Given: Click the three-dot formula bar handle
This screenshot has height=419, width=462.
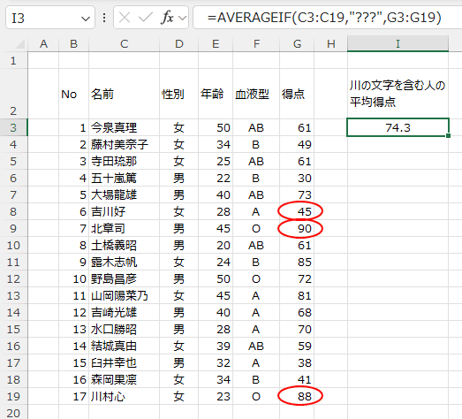Looking at the screenshot, I should point(104,18).
